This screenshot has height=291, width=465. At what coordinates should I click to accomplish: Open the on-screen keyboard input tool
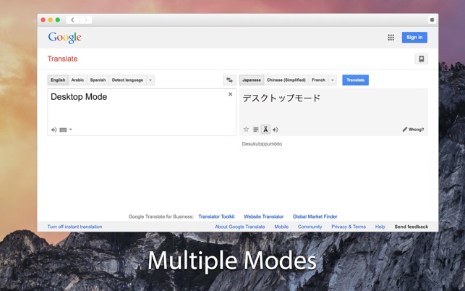63,130
